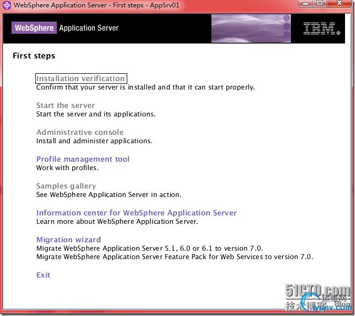Click the 'Application Server' banner title text
The height and width of the screenshot is (316, 355).
click(89, 28)
